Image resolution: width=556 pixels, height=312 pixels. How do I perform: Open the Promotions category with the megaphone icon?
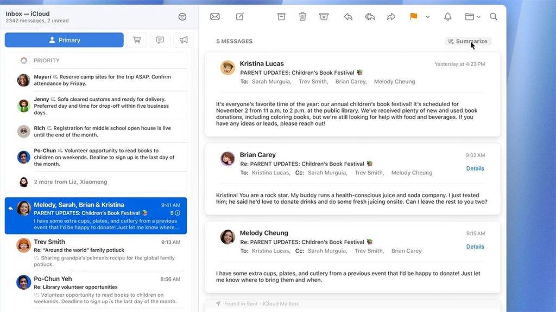pos(183,40)
